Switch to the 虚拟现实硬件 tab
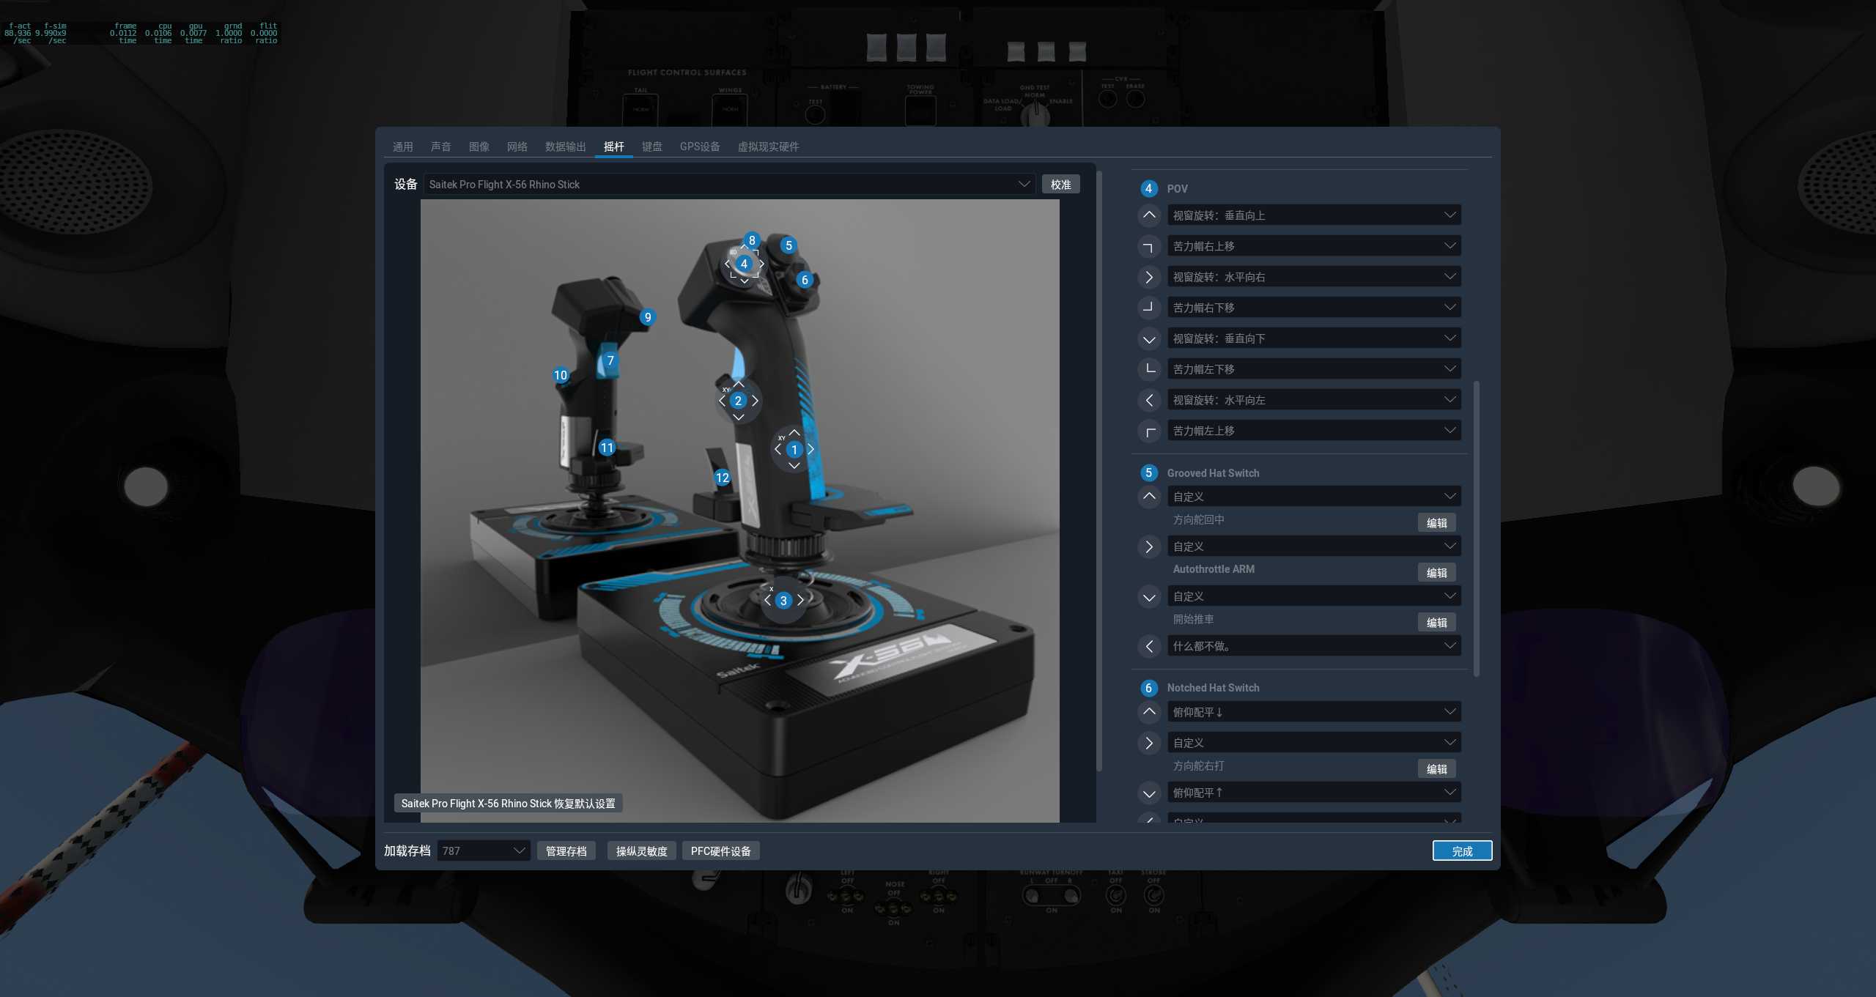The image size is (1876, 997). click(768, 147)
